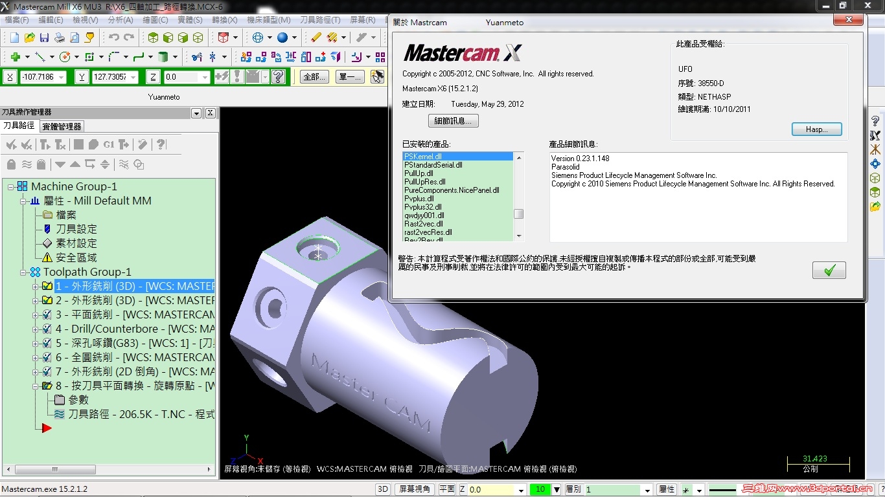Create a new file using toolbar icon
Screen dimensions: 885x497
tap(14, 38)
